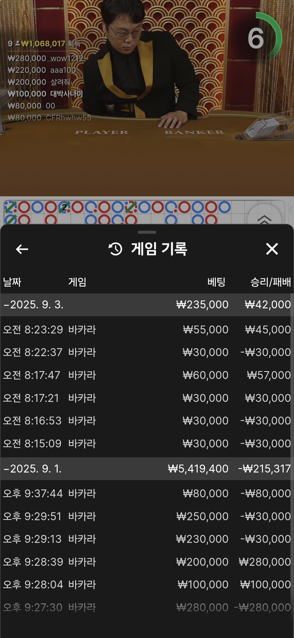
Task: Tap winner entry wow1212
Action: 46,58
